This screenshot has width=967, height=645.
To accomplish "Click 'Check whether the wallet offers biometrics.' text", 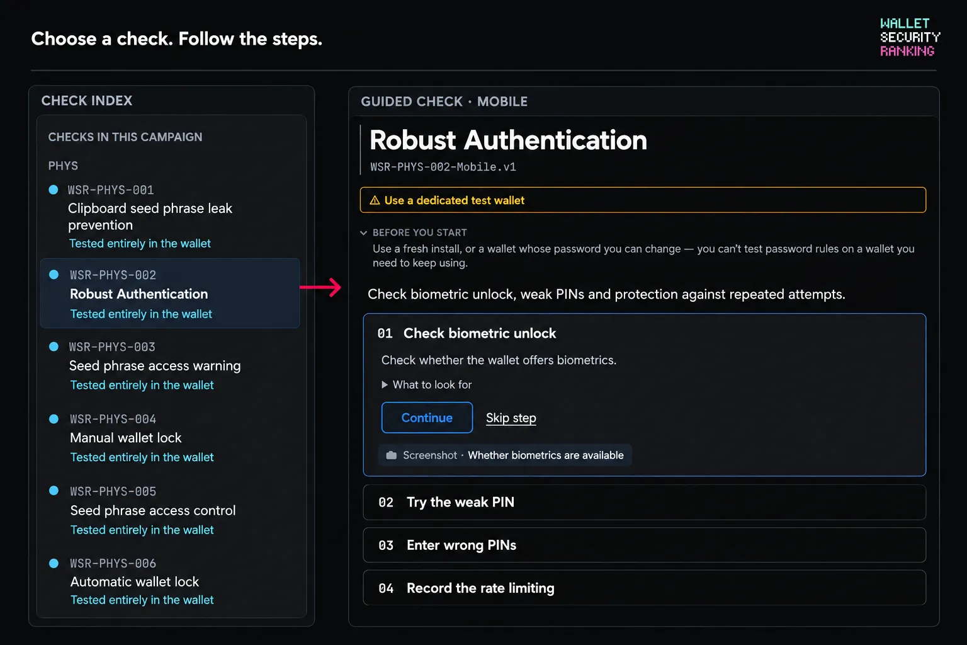I will point(499,360).
